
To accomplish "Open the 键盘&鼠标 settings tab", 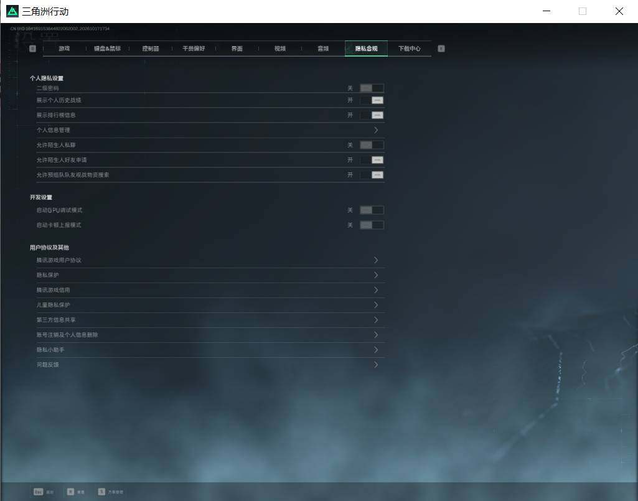I will (x=108, y=49).
